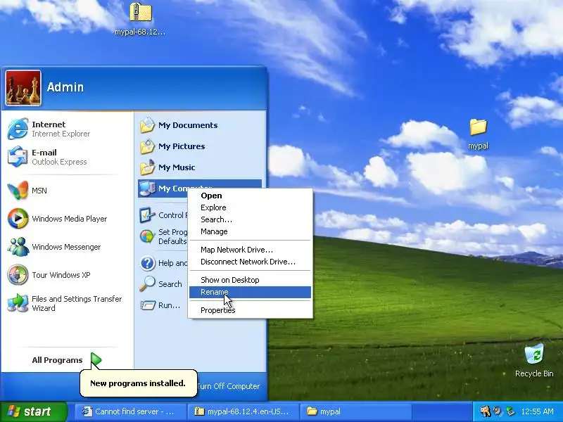Viewport: 563px width, 422px height.
Task: Open the Control Panel icon
Action: point(147,215)
